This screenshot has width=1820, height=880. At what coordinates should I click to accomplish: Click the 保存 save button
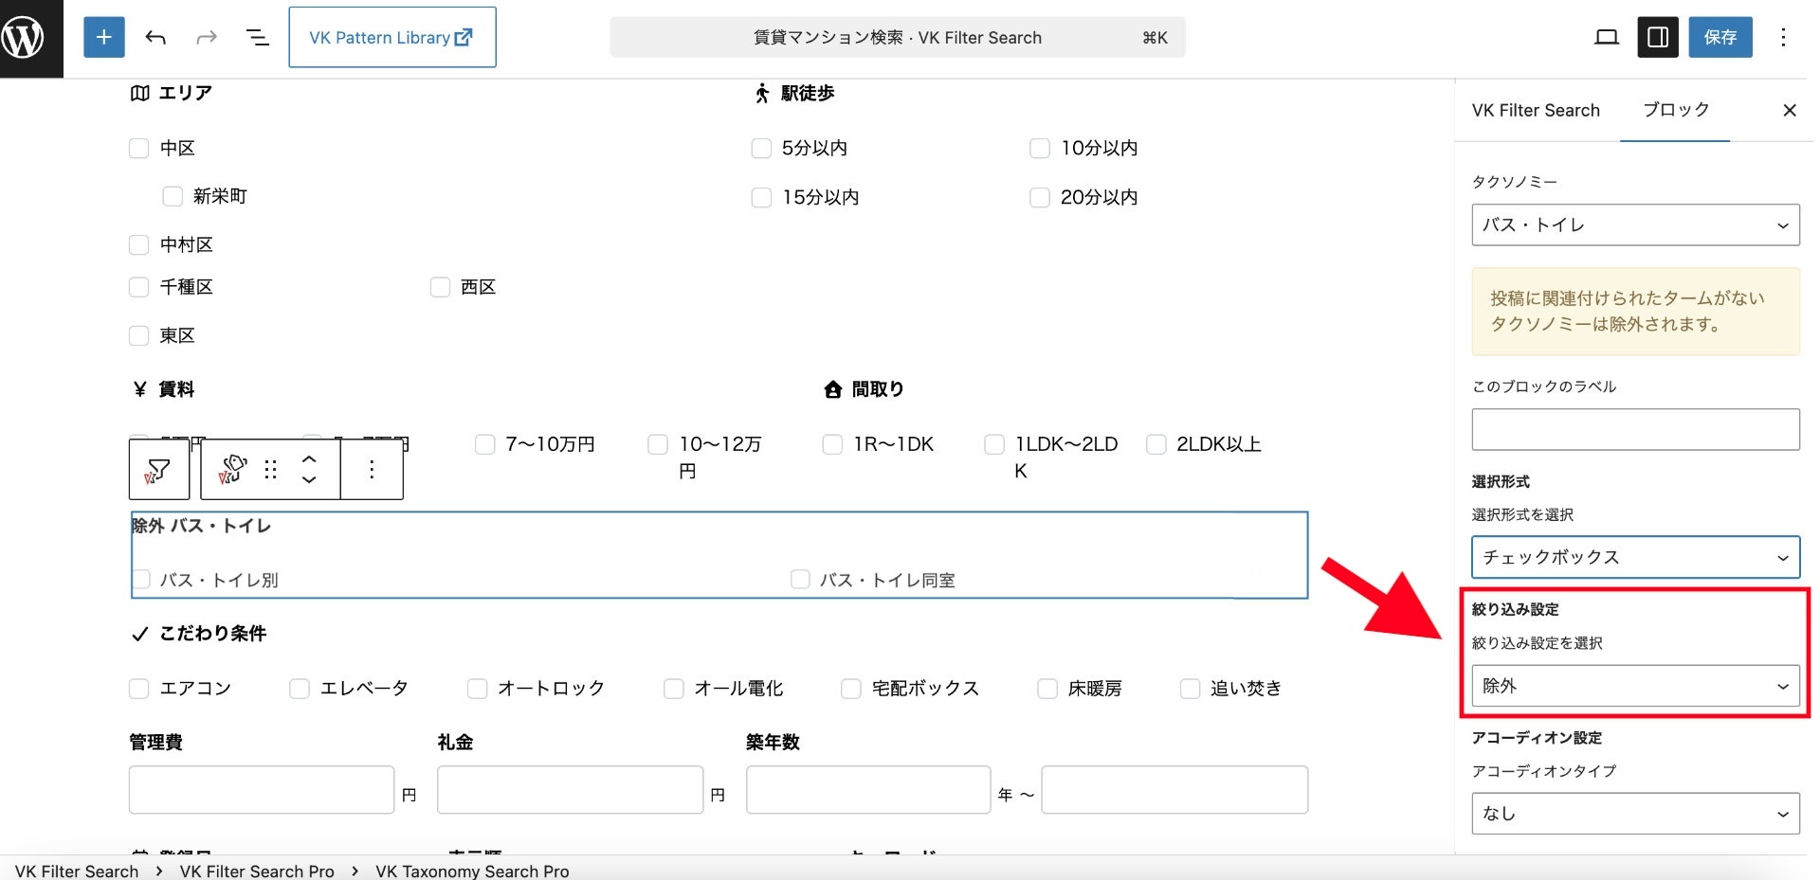coord(1720,38)
